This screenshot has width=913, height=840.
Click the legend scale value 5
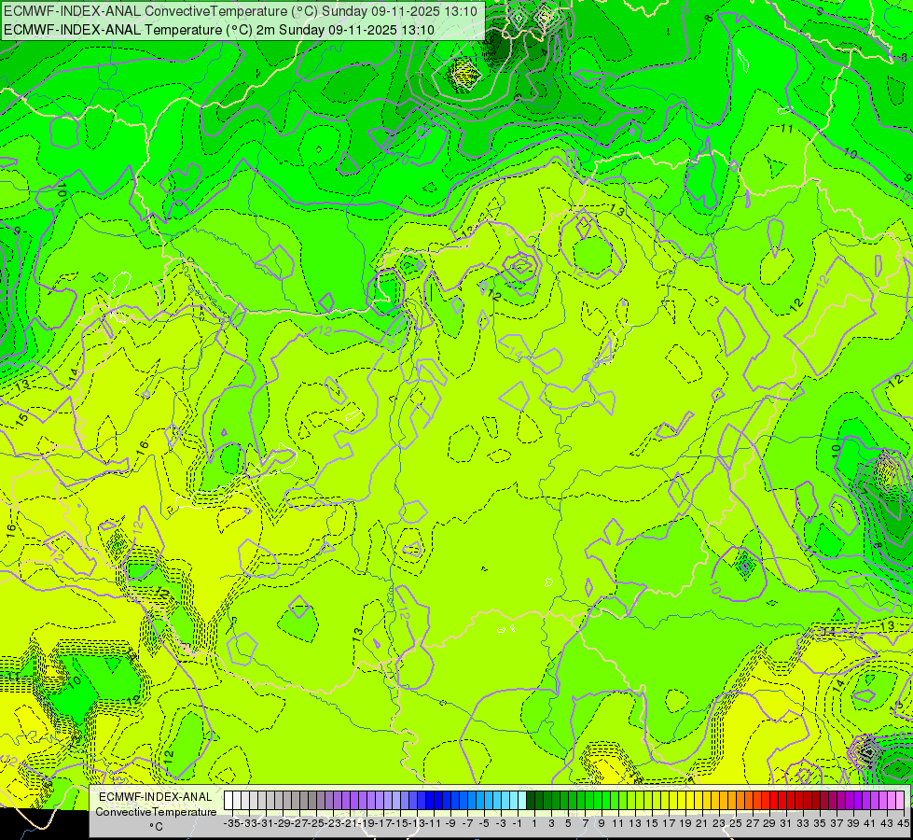click(568, 823)
